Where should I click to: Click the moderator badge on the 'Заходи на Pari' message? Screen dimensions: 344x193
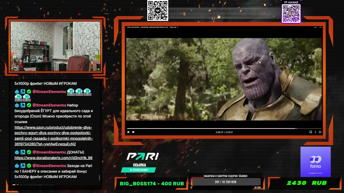click(x=23, y=166)
